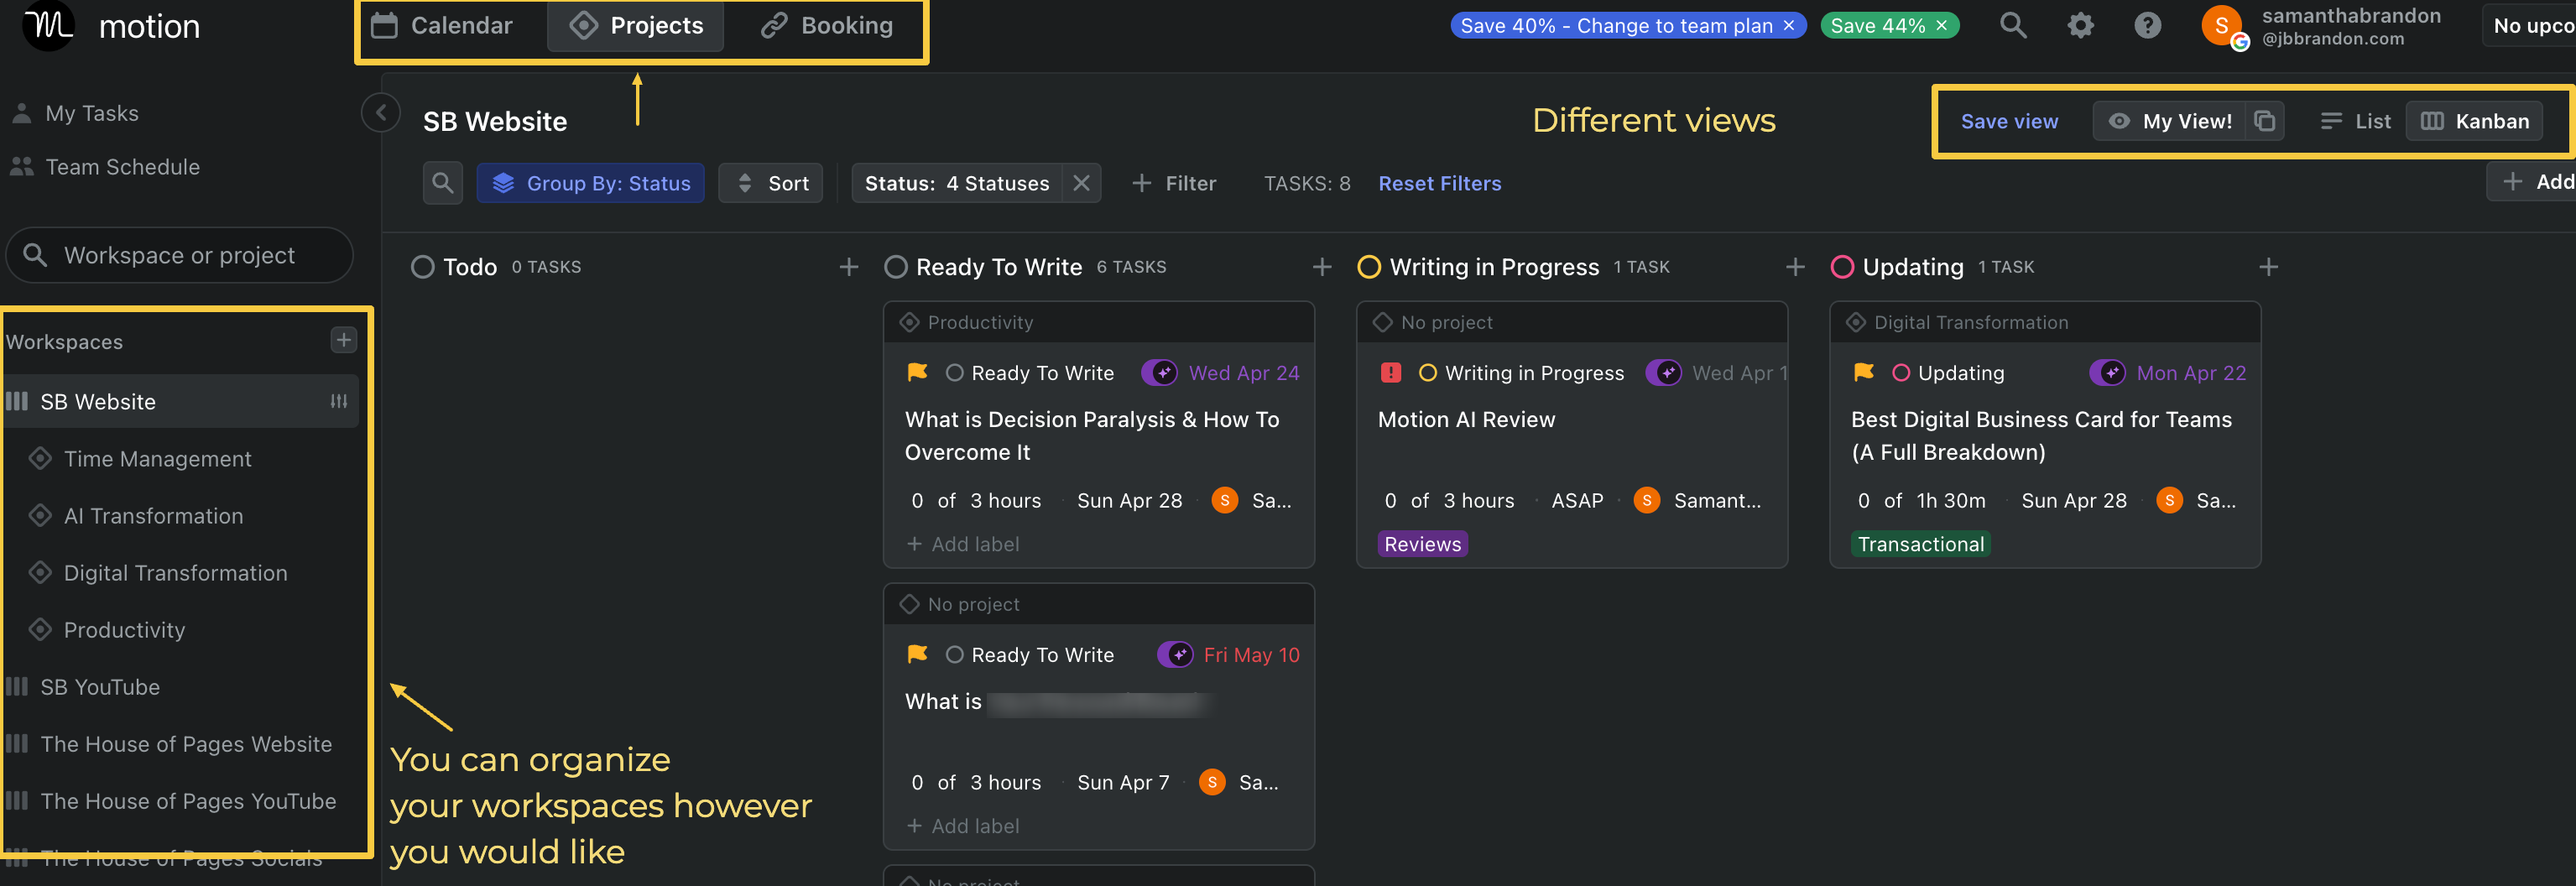Add label to Fri May 10 card
The width and height of the screenshot is (2576, 886).
[962, 826]
